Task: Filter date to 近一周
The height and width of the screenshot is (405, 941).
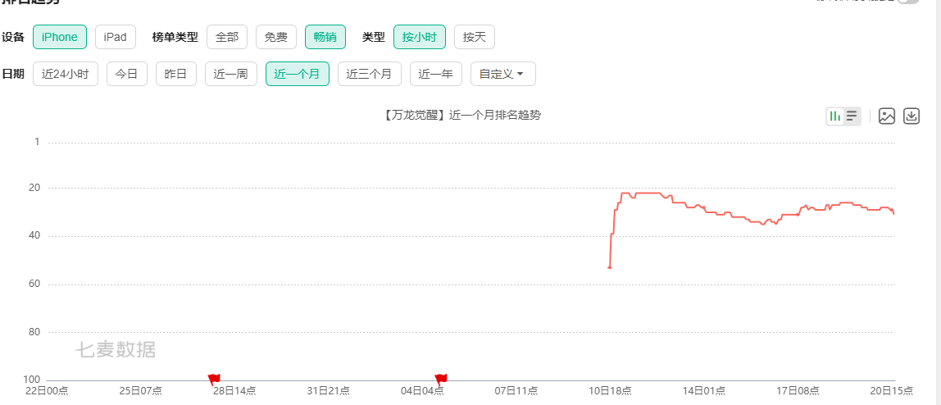Action: (x=230, y=74)
